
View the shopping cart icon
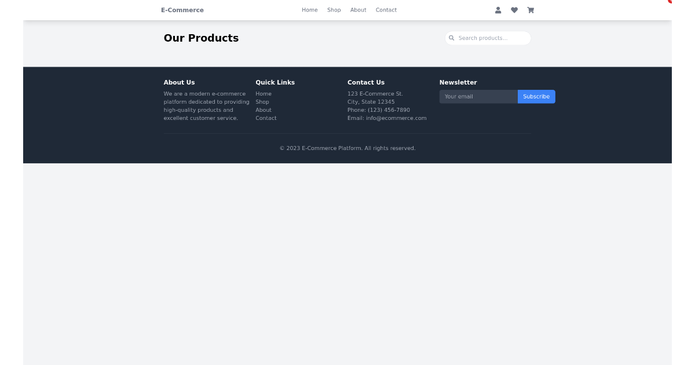pyautogui.click(x=531, y=10)
